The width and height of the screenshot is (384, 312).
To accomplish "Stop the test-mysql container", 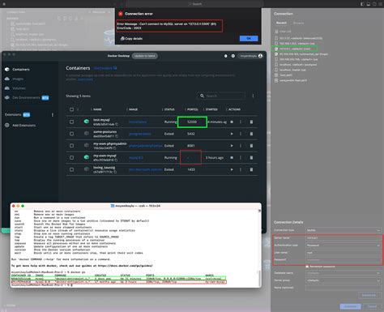I will coord(232,122).
